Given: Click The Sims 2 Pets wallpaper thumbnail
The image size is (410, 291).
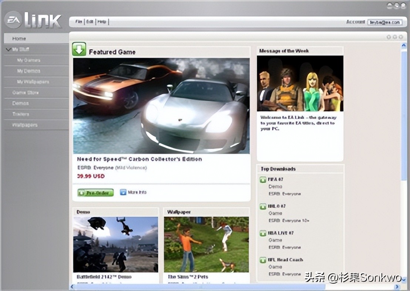Looking at the screenshot, I should [206, 244].
